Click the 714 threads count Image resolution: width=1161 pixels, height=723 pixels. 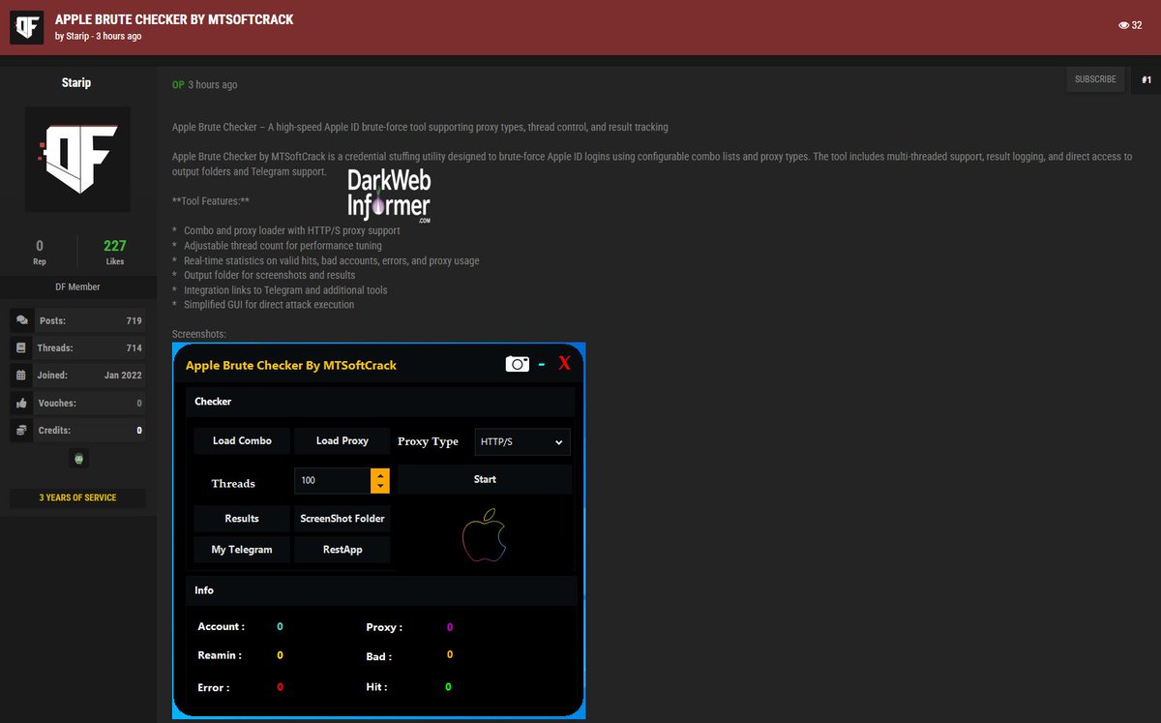[134, 347]
